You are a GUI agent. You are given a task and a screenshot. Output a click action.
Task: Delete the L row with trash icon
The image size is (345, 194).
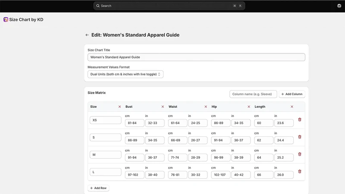pyautogui.click(x=300, y=171)
